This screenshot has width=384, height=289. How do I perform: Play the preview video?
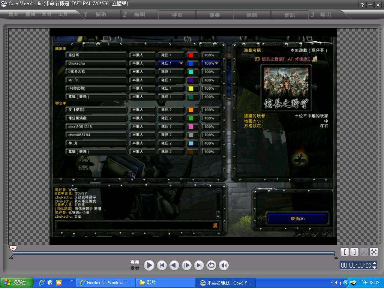pos(149,265)
